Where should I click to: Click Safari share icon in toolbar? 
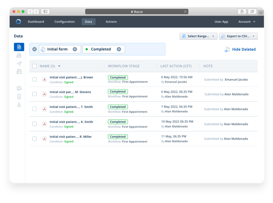pyautogui.click(x=242, y=12)
